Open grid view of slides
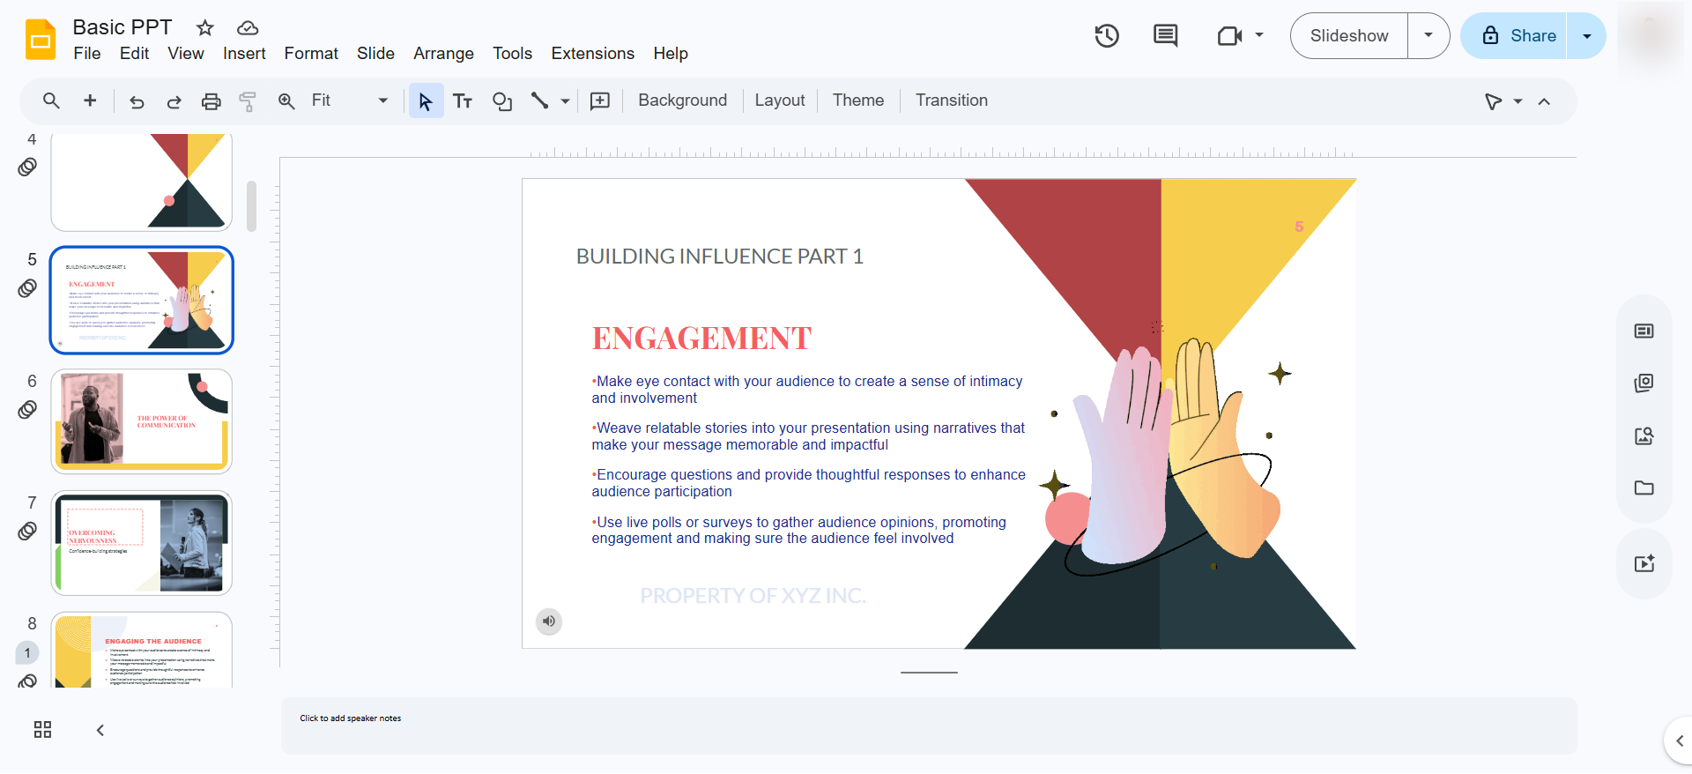Screen dimensions: 1692x774 click(42, 729)
